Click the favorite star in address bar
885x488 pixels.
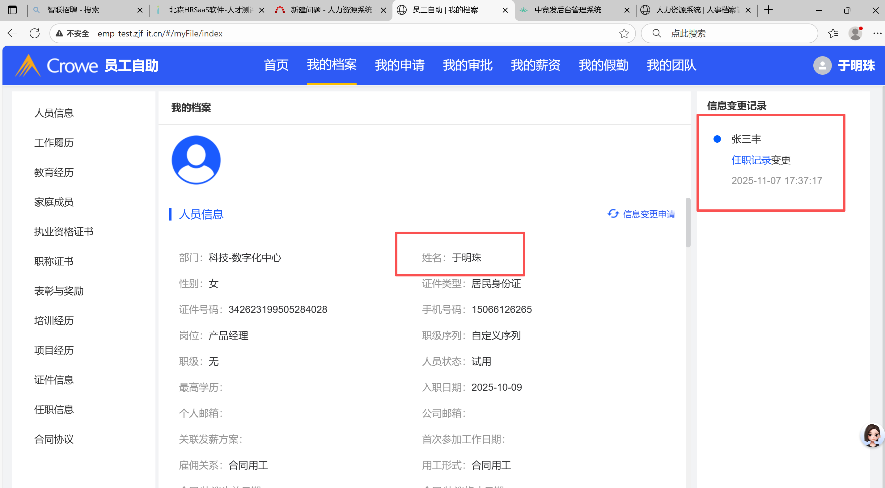tap(624, 33)
